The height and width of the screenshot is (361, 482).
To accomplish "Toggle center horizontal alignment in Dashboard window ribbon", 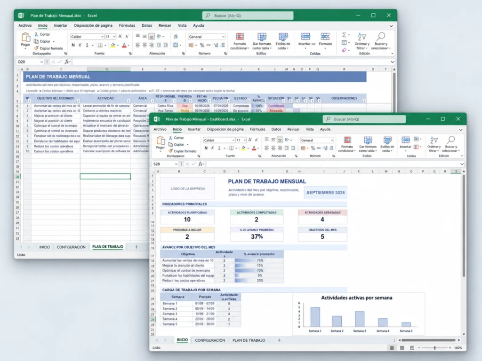I will coord(273,148).
